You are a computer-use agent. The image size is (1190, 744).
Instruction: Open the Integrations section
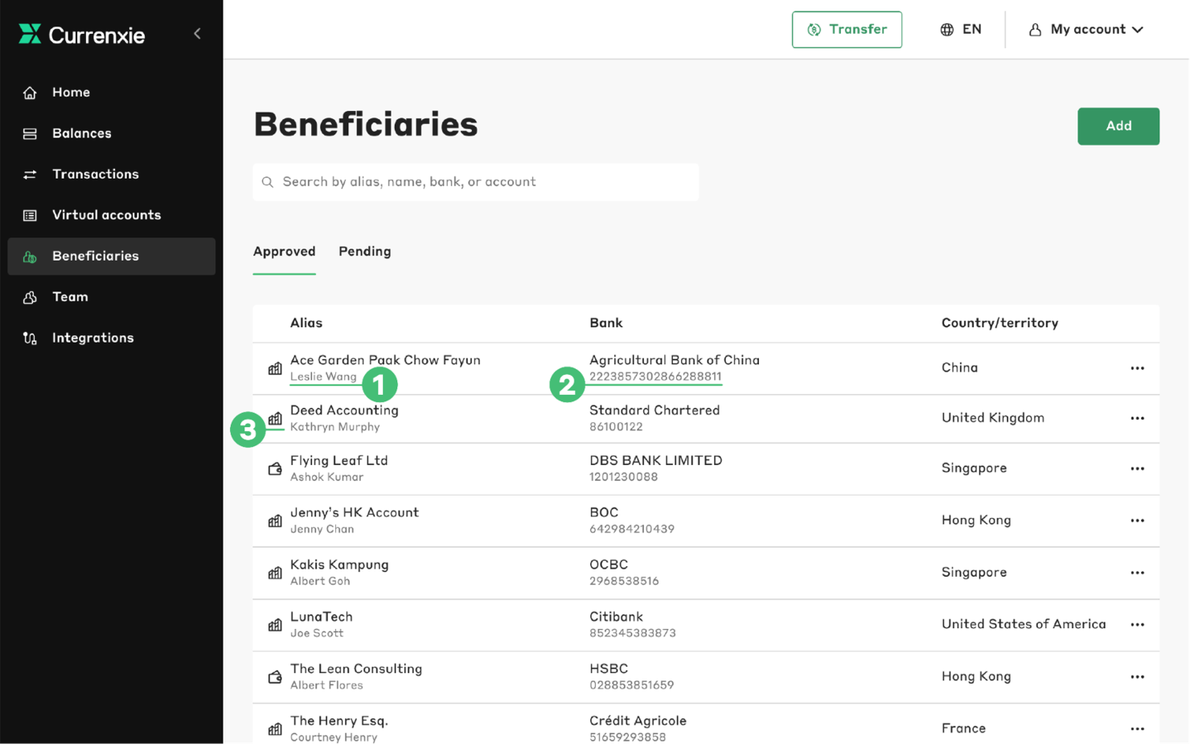tap(92, 338)
